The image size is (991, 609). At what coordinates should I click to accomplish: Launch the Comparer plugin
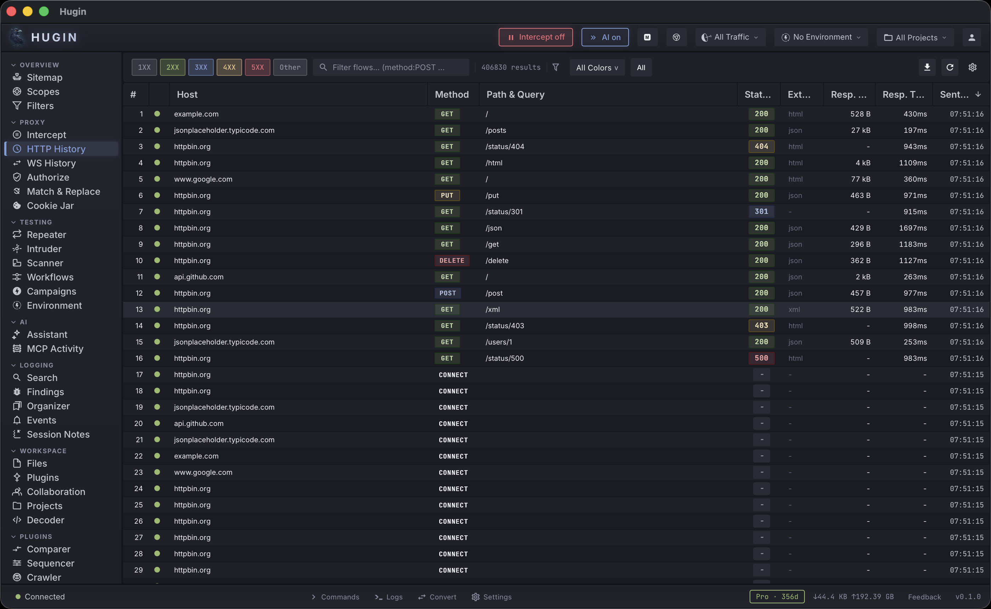point(47,549)
